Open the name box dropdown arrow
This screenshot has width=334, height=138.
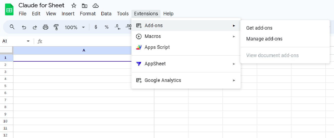[x=28, y=41]
